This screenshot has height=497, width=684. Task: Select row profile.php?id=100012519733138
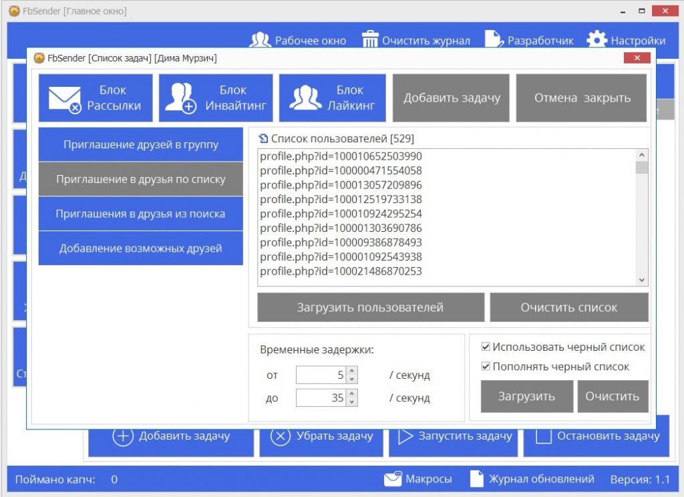(x=447, y=200)
